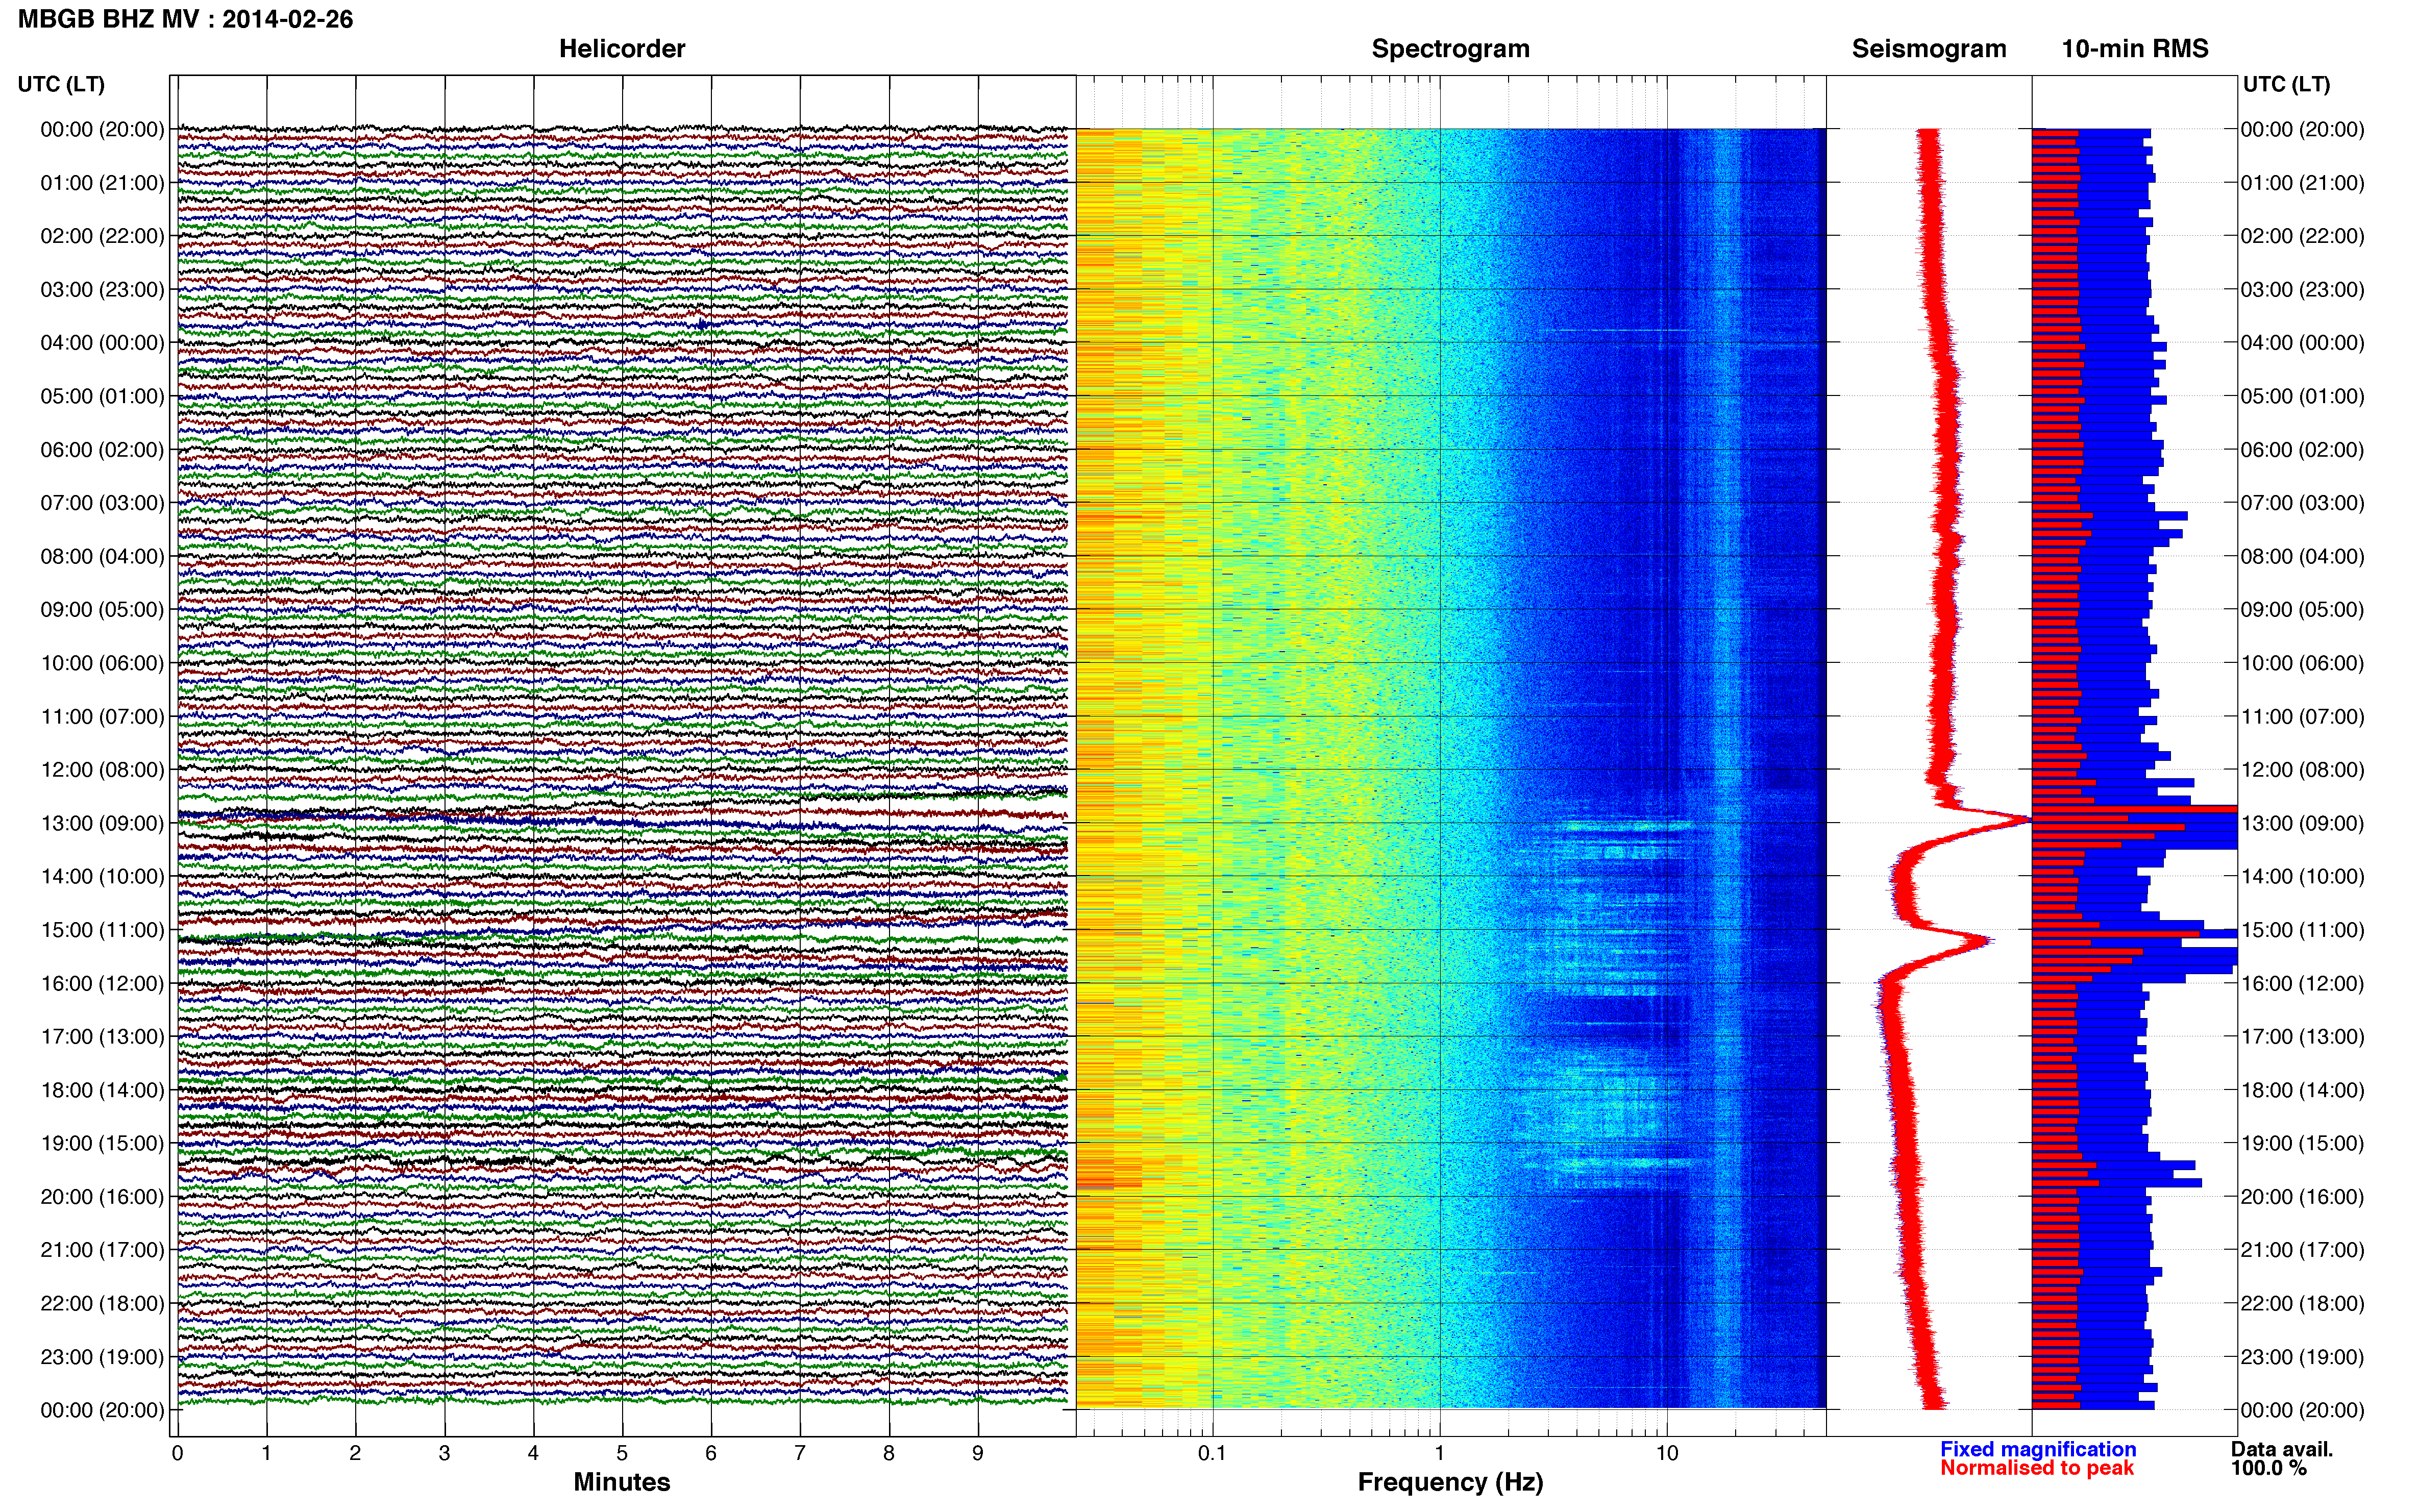
Task: Click left time label 12:00 (08:00)
Action: pyautogui.click(x=102, y=770)
